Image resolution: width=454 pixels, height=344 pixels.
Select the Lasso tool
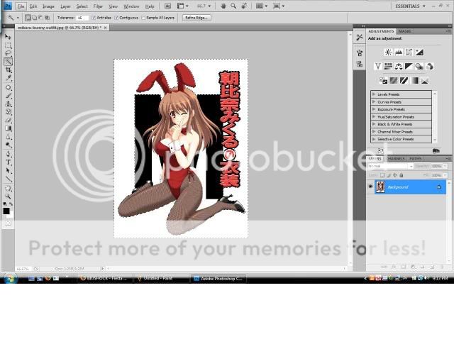coord(8,53)
